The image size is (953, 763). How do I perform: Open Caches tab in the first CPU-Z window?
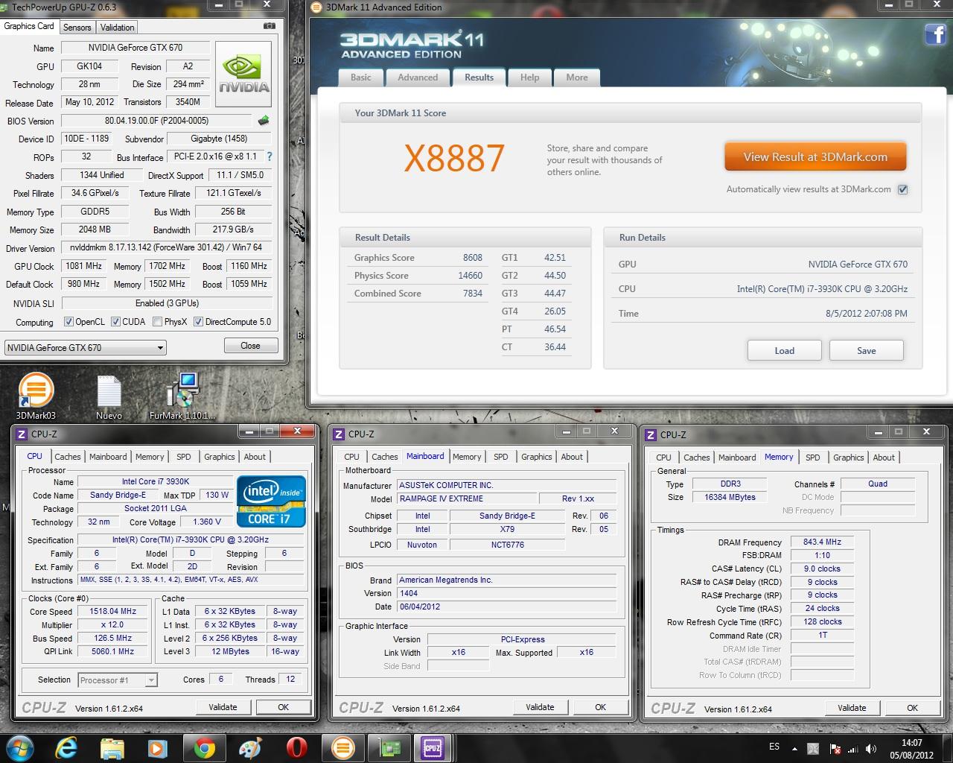68,457
